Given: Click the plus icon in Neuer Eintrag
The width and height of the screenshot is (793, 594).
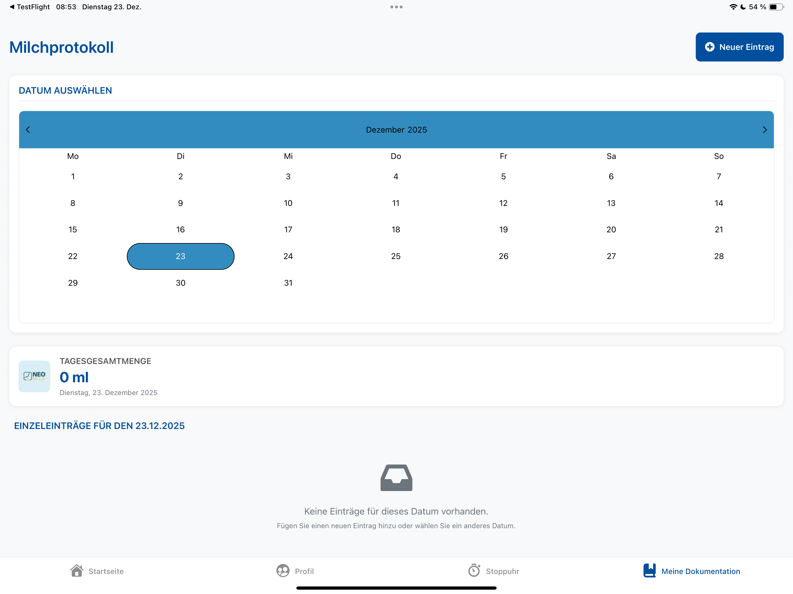Looking at the screenshot, I should click(x=709, y=47).
